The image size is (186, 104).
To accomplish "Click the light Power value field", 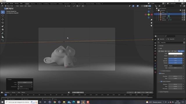I will (x=175, y=56).
